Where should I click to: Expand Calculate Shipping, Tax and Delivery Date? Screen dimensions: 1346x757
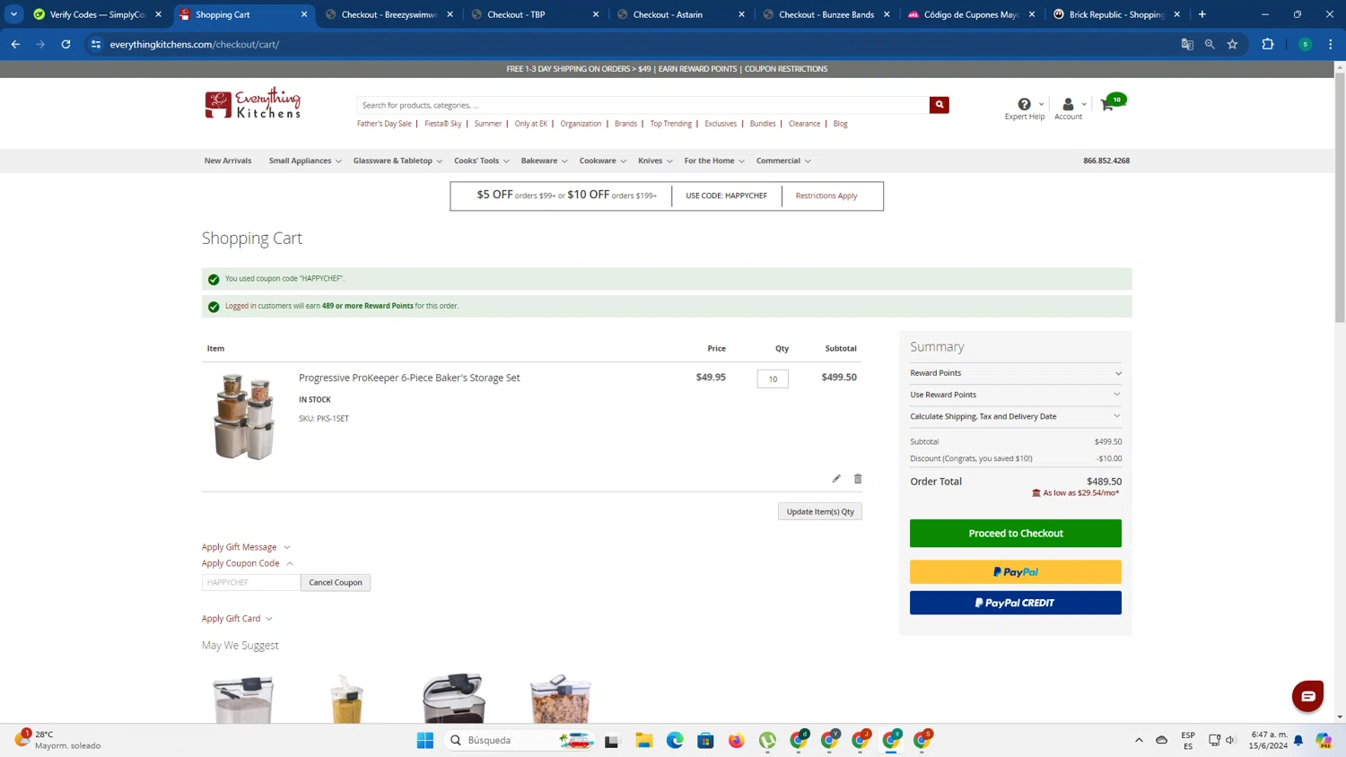1016,416
